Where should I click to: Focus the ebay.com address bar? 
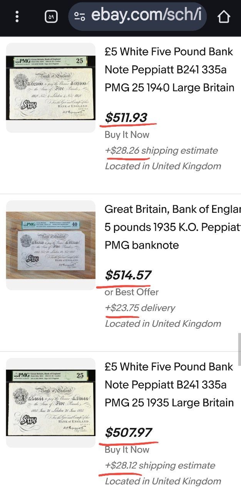(x=146, y=16)
